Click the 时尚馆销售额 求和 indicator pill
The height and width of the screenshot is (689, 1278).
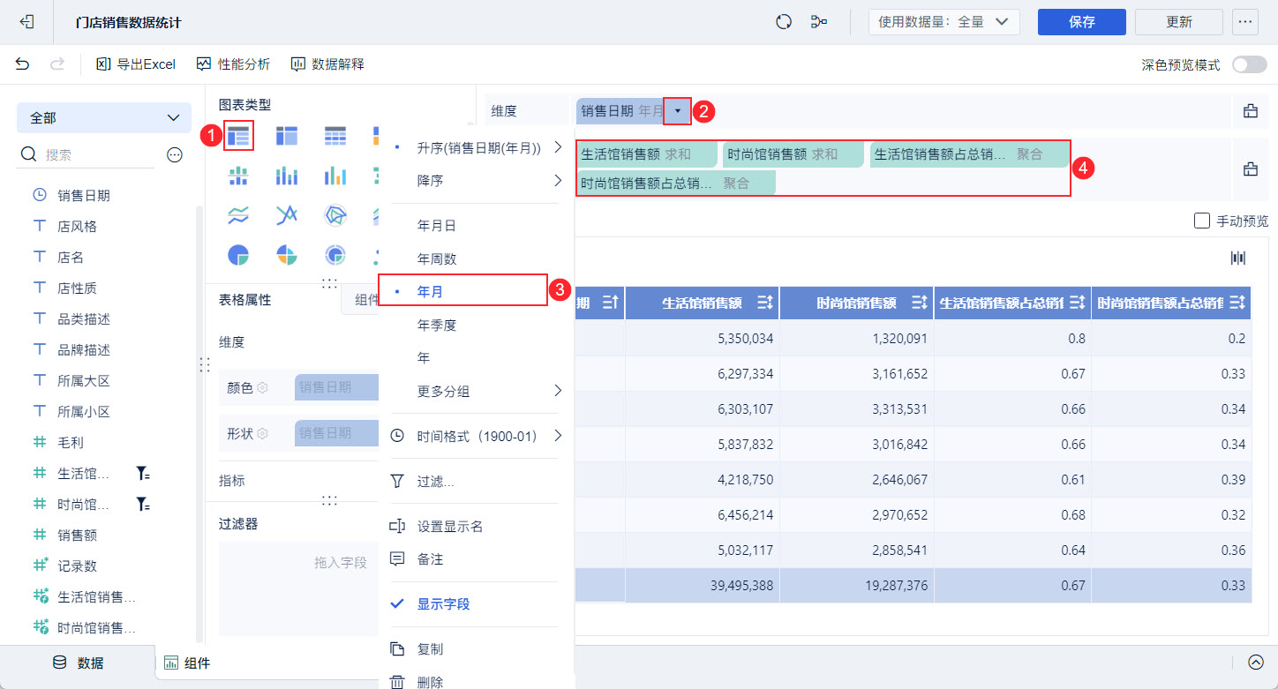click(x=793, y=154)
